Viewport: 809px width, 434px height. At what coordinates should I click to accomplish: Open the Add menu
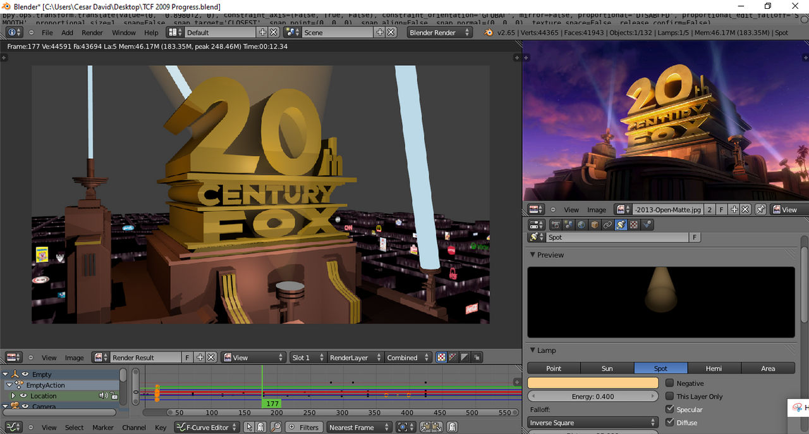pos(67,32)
